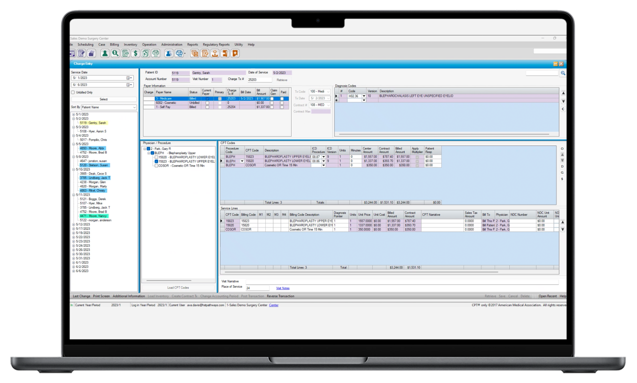Click the Reverse Transaction button
637x383 pixels.
tap(280, 296)
